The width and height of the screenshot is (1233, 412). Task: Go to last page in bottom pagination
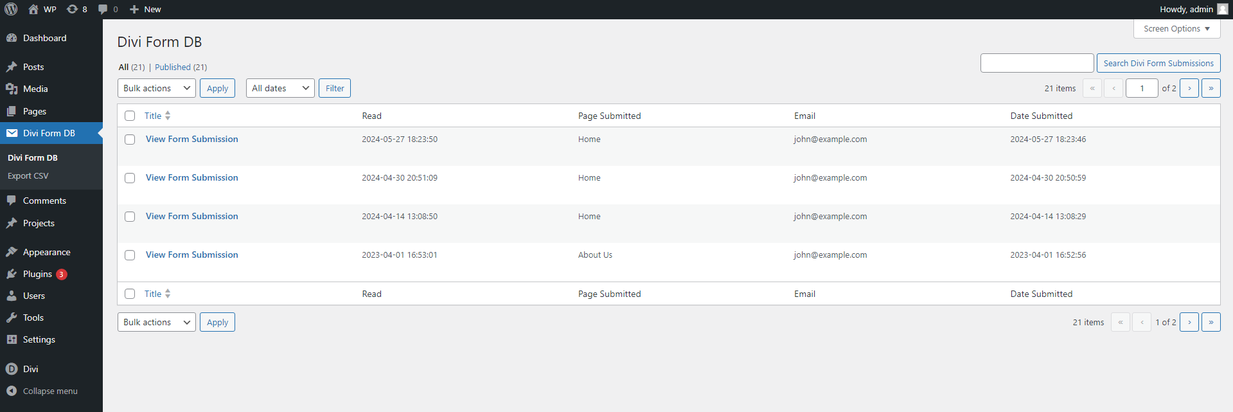tap(1211, 322)
